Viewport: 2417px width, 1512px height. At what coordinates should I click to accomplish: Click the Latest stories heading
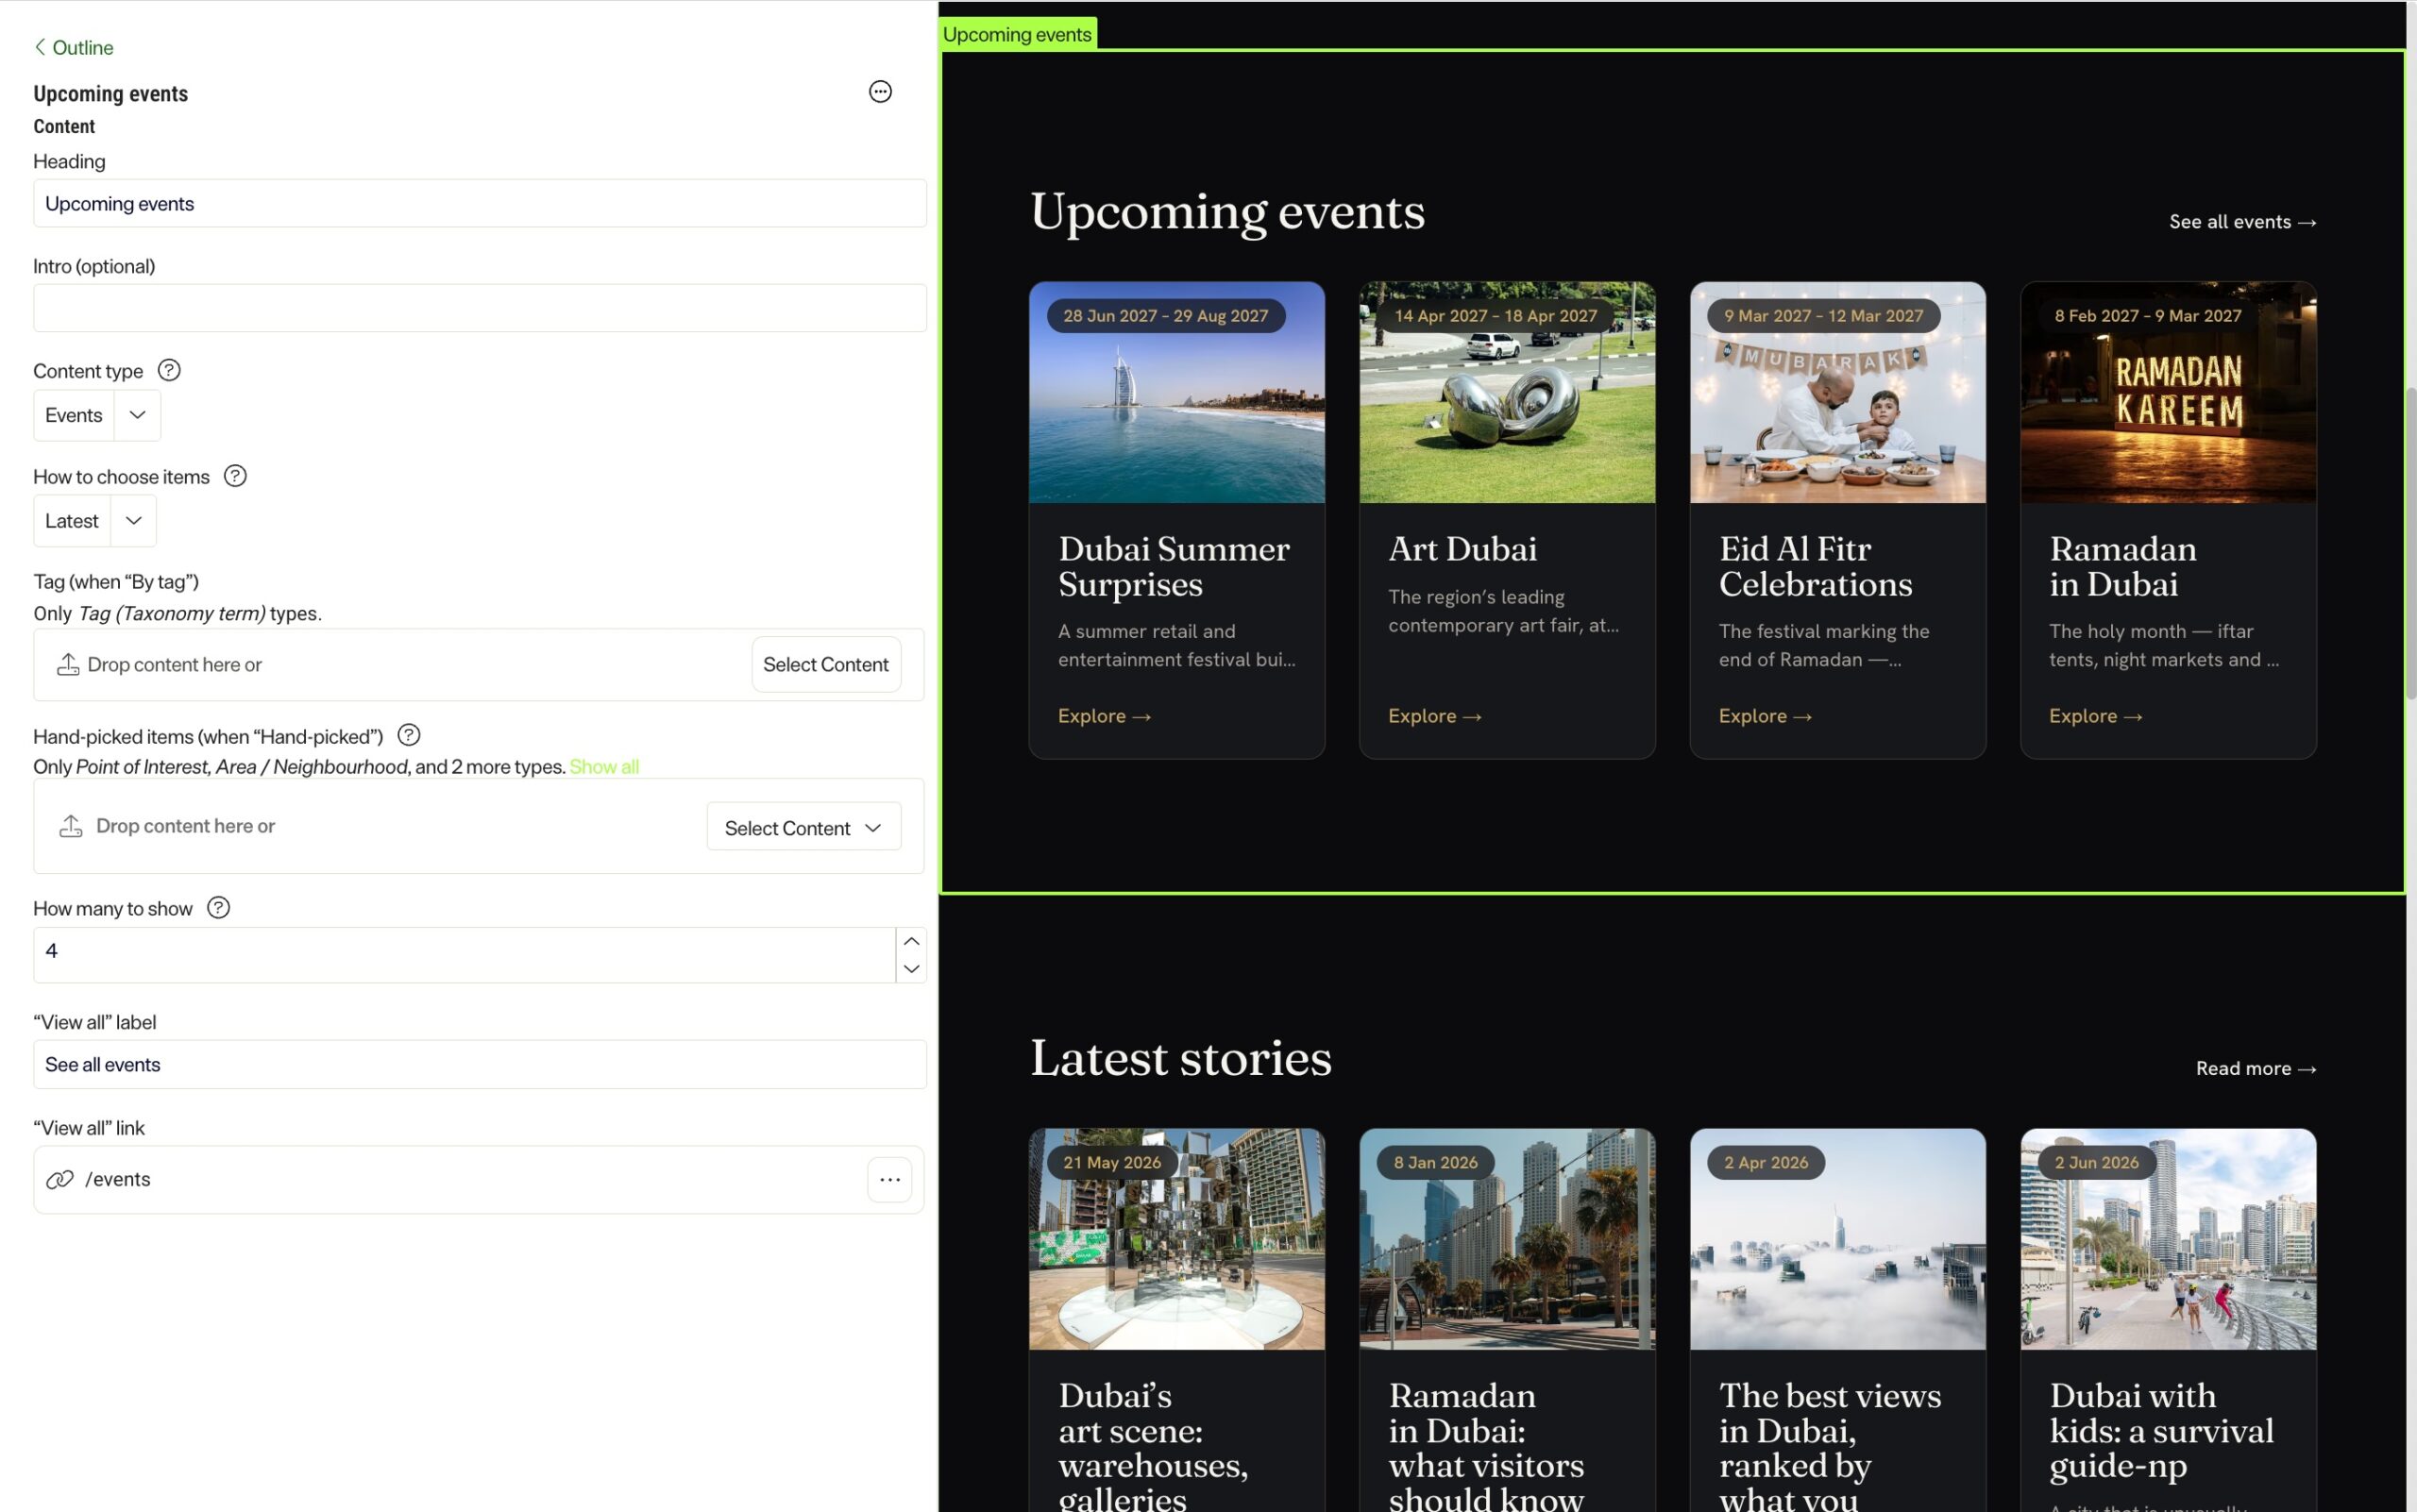pos(1180,1058)
